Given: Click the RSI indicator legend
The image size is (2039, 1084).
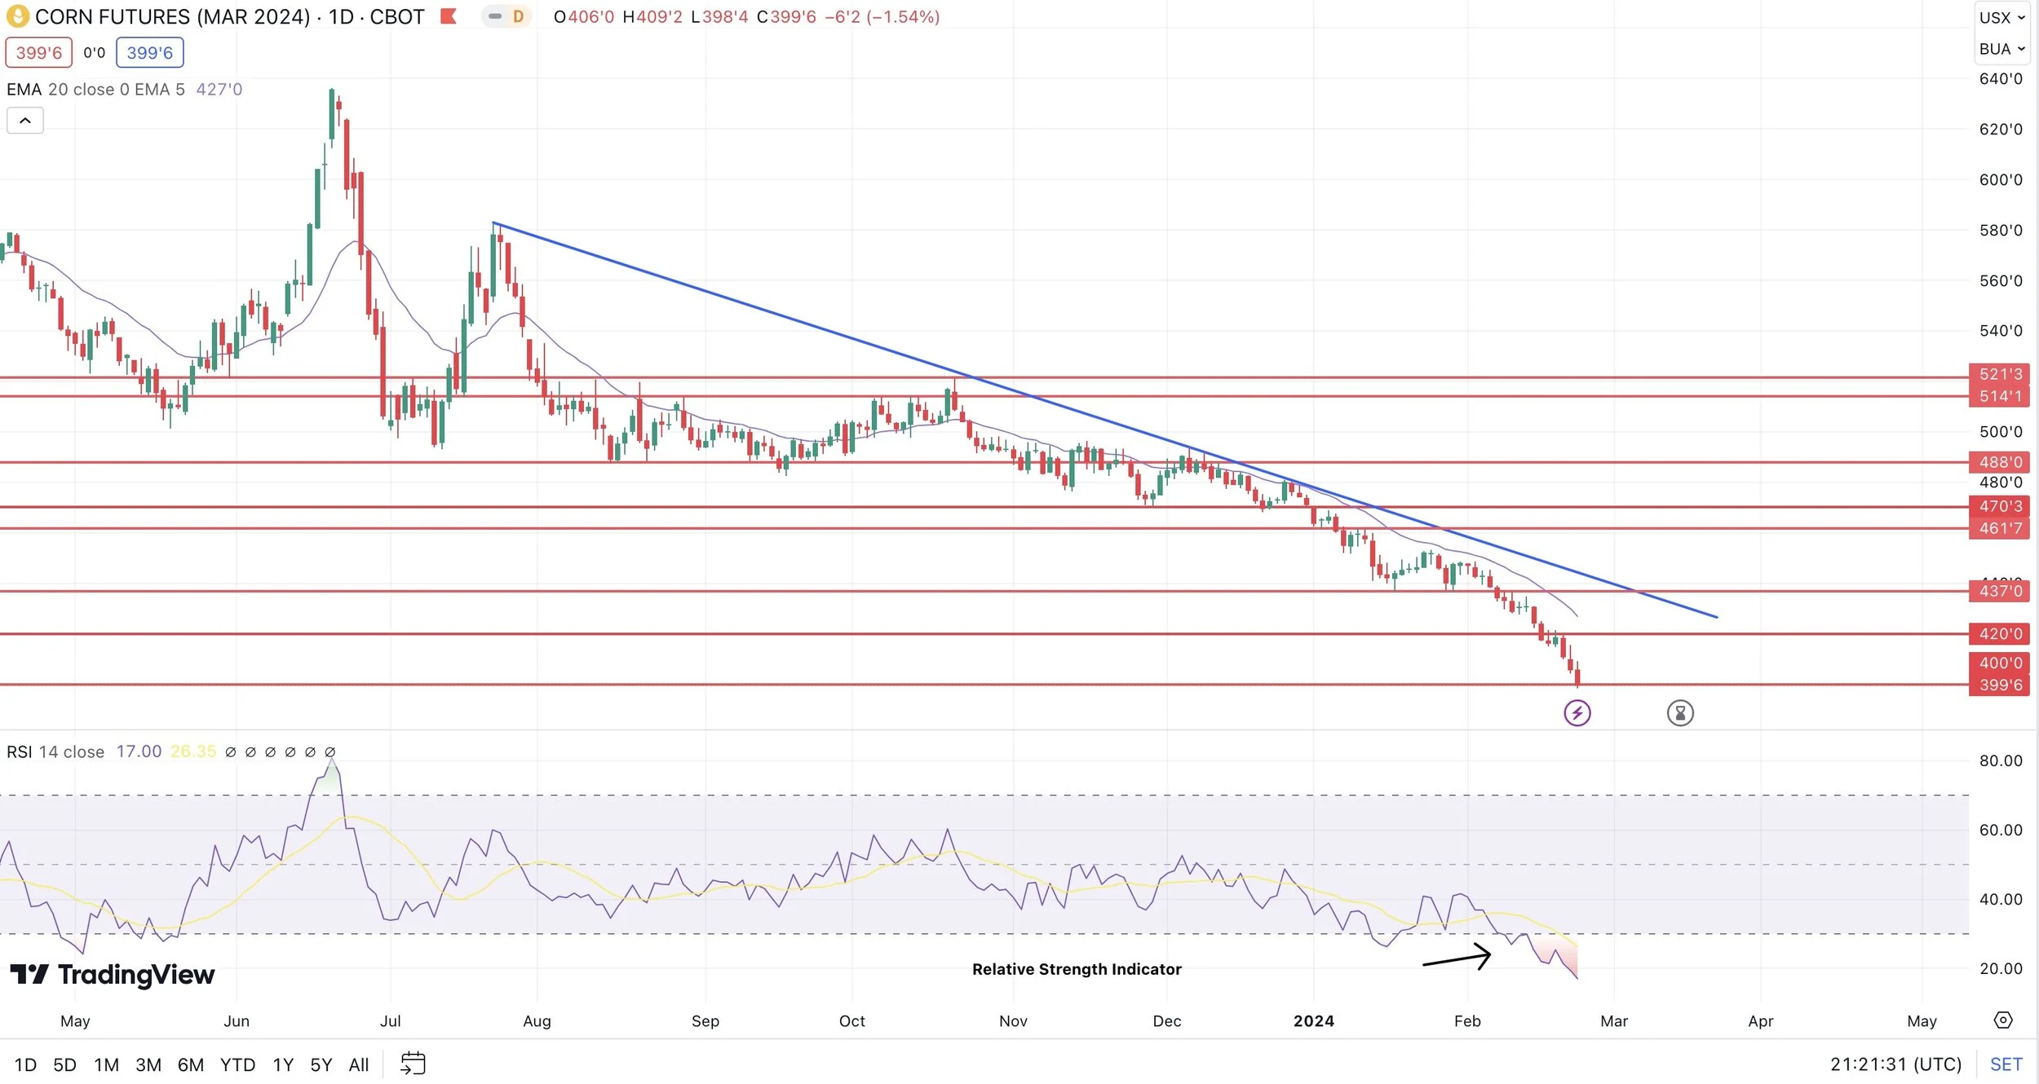Looking at the screenshot, I should coord(55,751).
